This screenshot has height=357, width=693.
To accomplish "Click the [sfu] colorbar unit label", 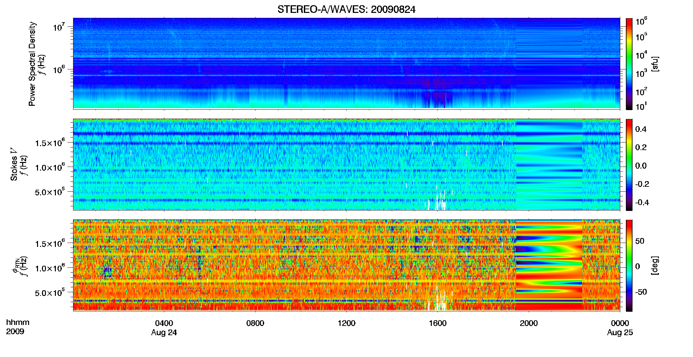I will pyautogui.click(x=655, y=64).
